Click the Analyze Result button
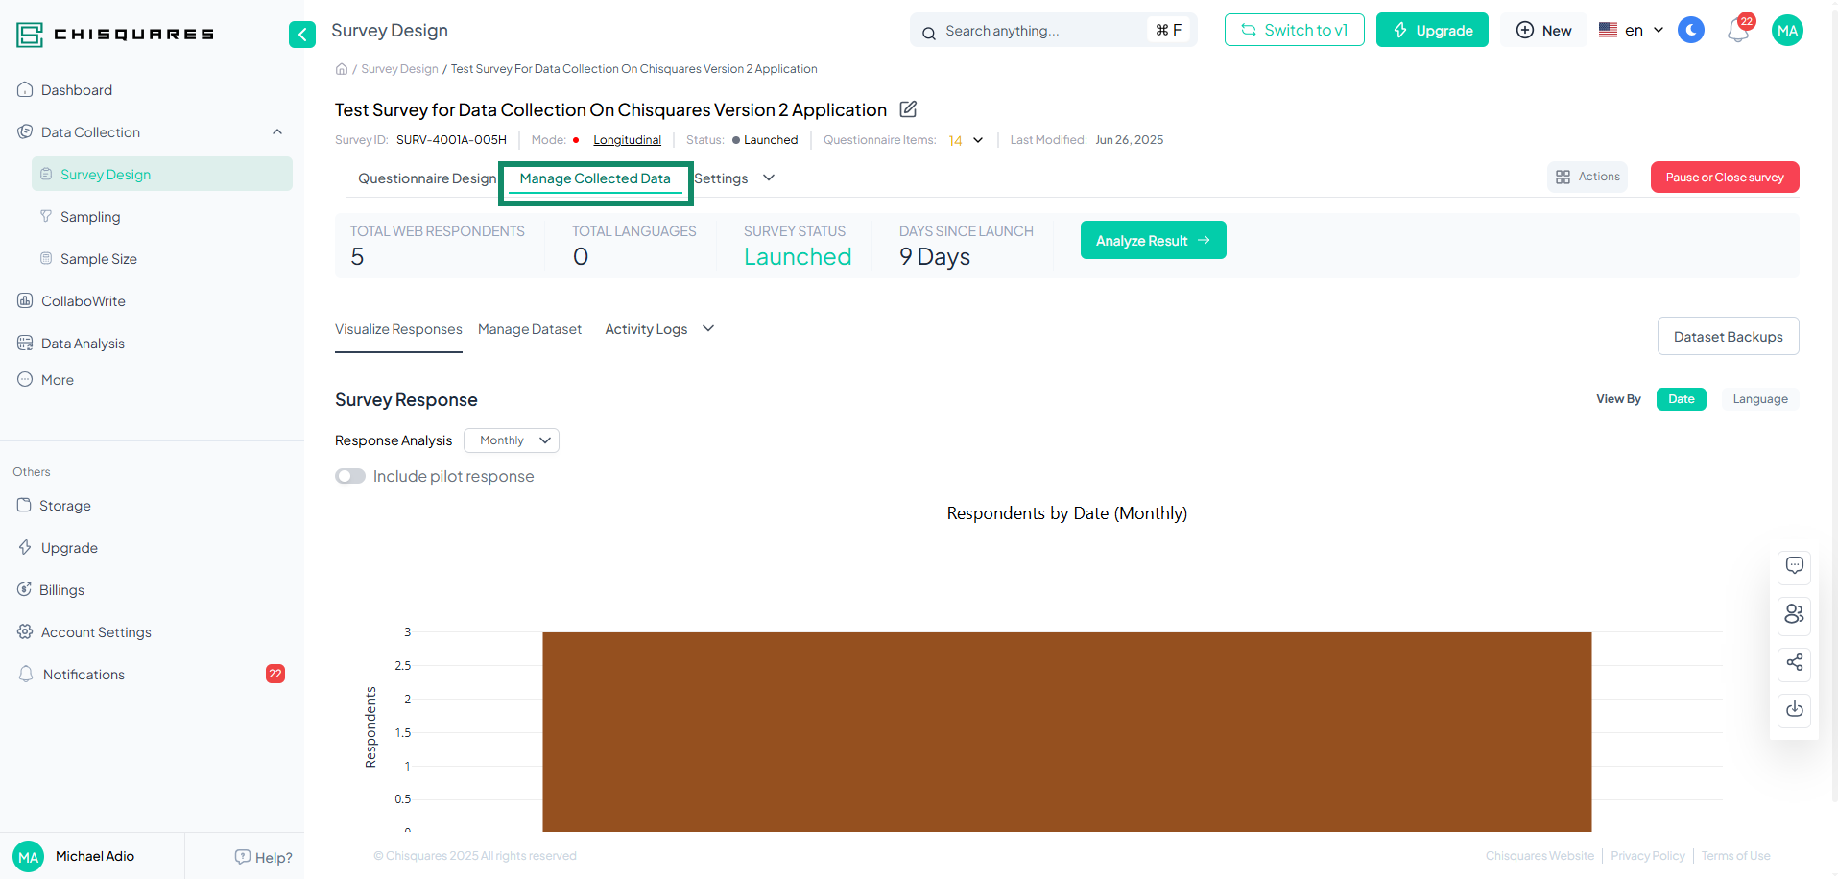The width and height of the screenshot is (1838, 879). tap(1152, 240)
